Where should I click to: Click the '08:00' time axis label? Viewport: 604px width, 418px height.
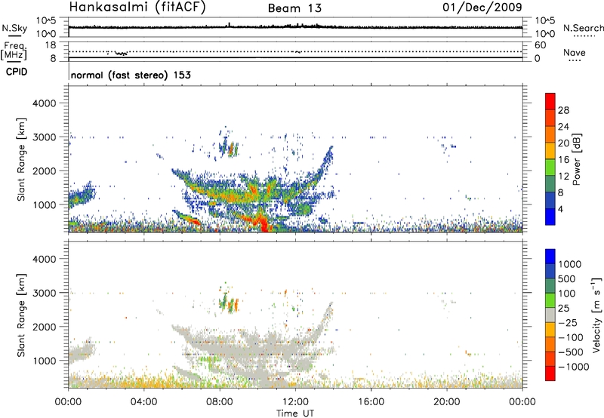[220, 402]
